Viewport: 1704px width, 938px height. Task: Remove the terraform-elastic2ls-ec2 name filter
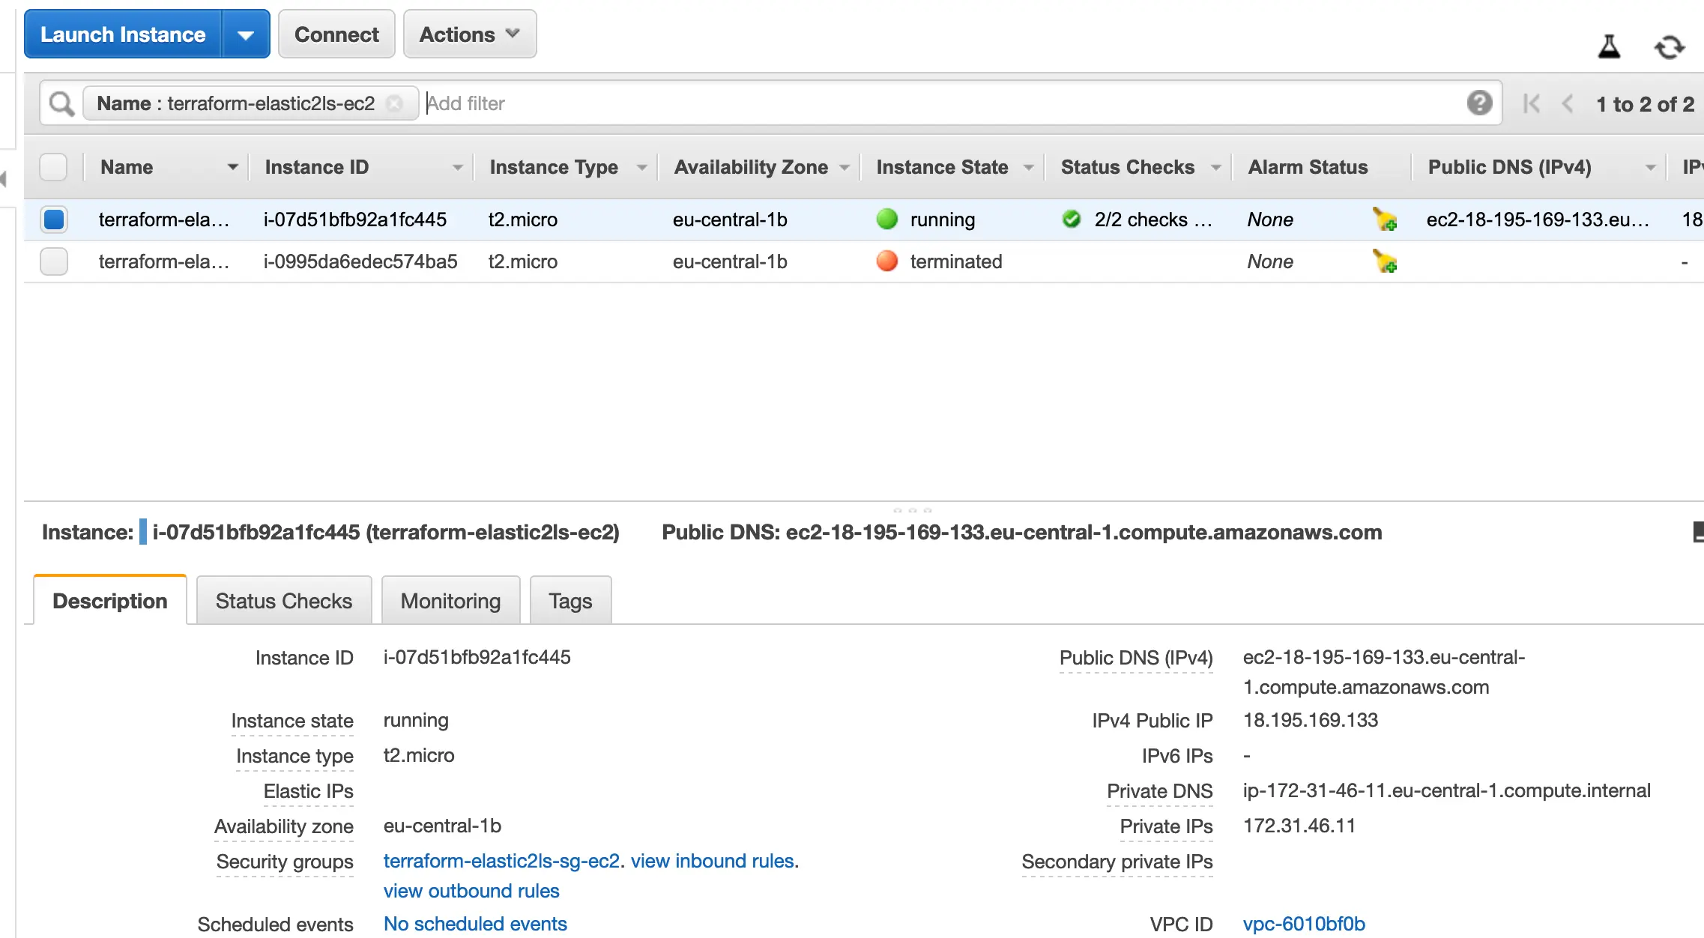click(x=394, y=103)
